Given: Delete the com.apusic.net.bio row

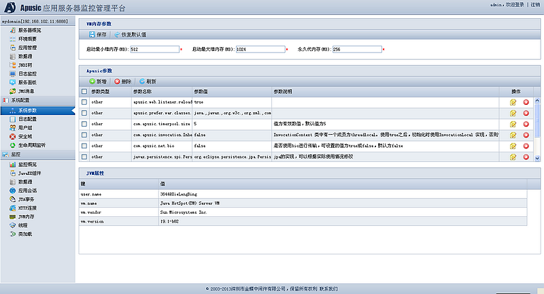Looking at the screenshot, I should (x=526, y=146).
